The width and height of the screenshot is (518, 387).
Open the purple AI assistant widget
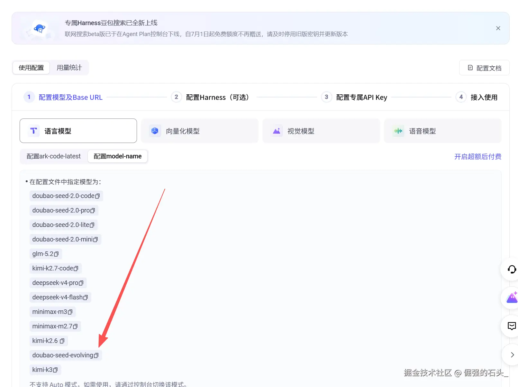tap(512, 298)
